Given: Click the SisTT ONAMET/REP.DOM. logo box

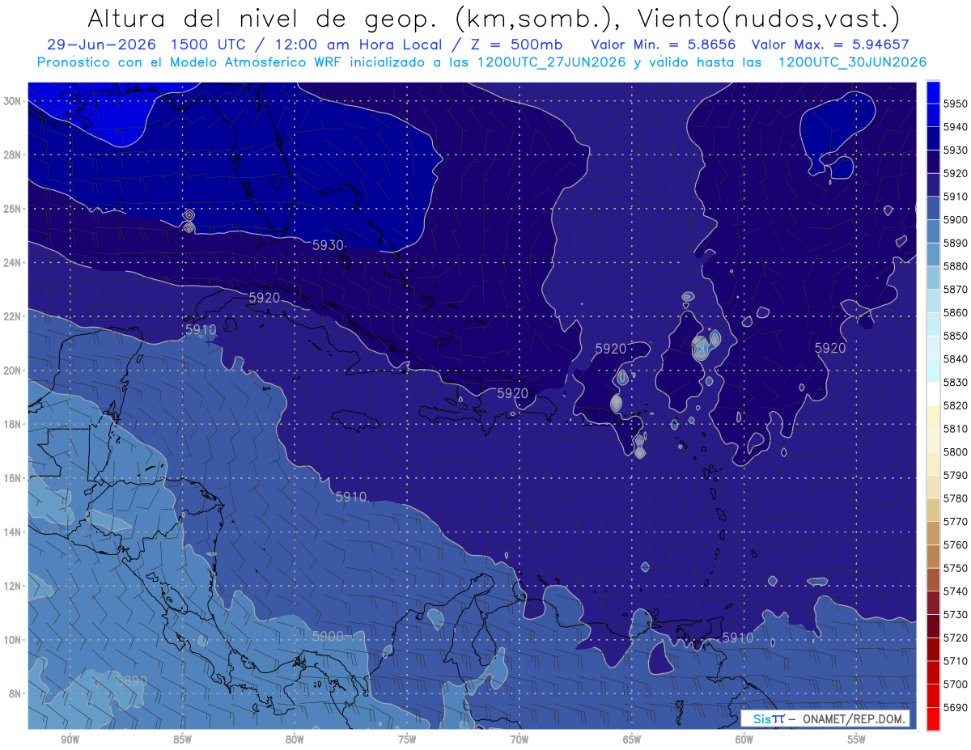Looking at the screenshot, I should [825, 718].
